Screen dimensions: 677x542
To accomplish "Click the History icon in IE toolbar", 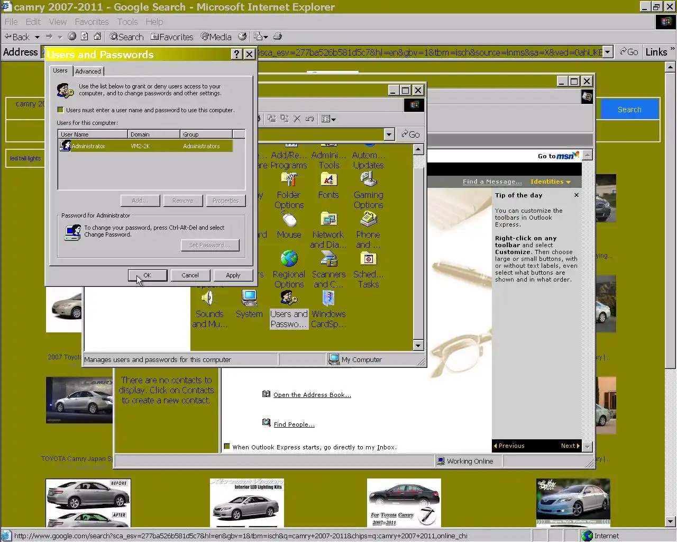I will tap(242, 37).
